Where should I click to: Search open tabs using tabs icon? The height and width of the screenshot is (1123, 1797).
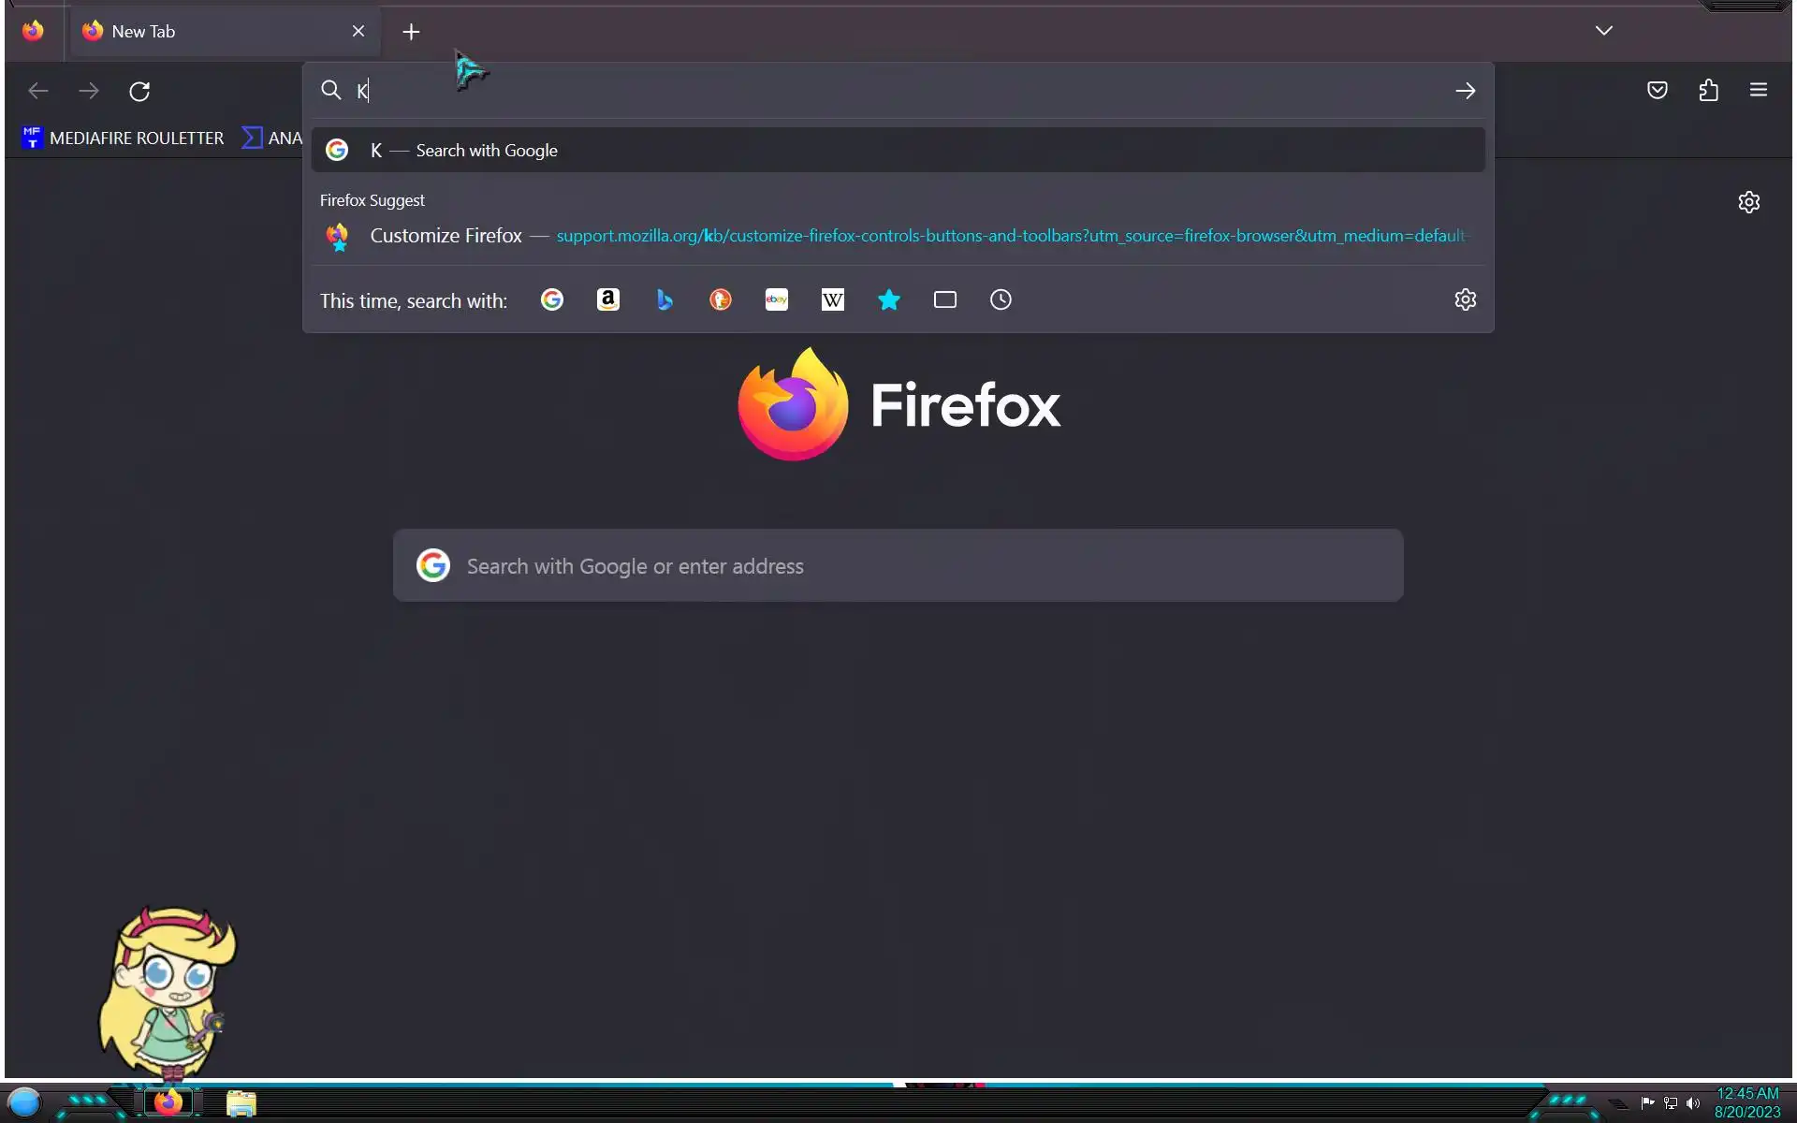[945, 299]
